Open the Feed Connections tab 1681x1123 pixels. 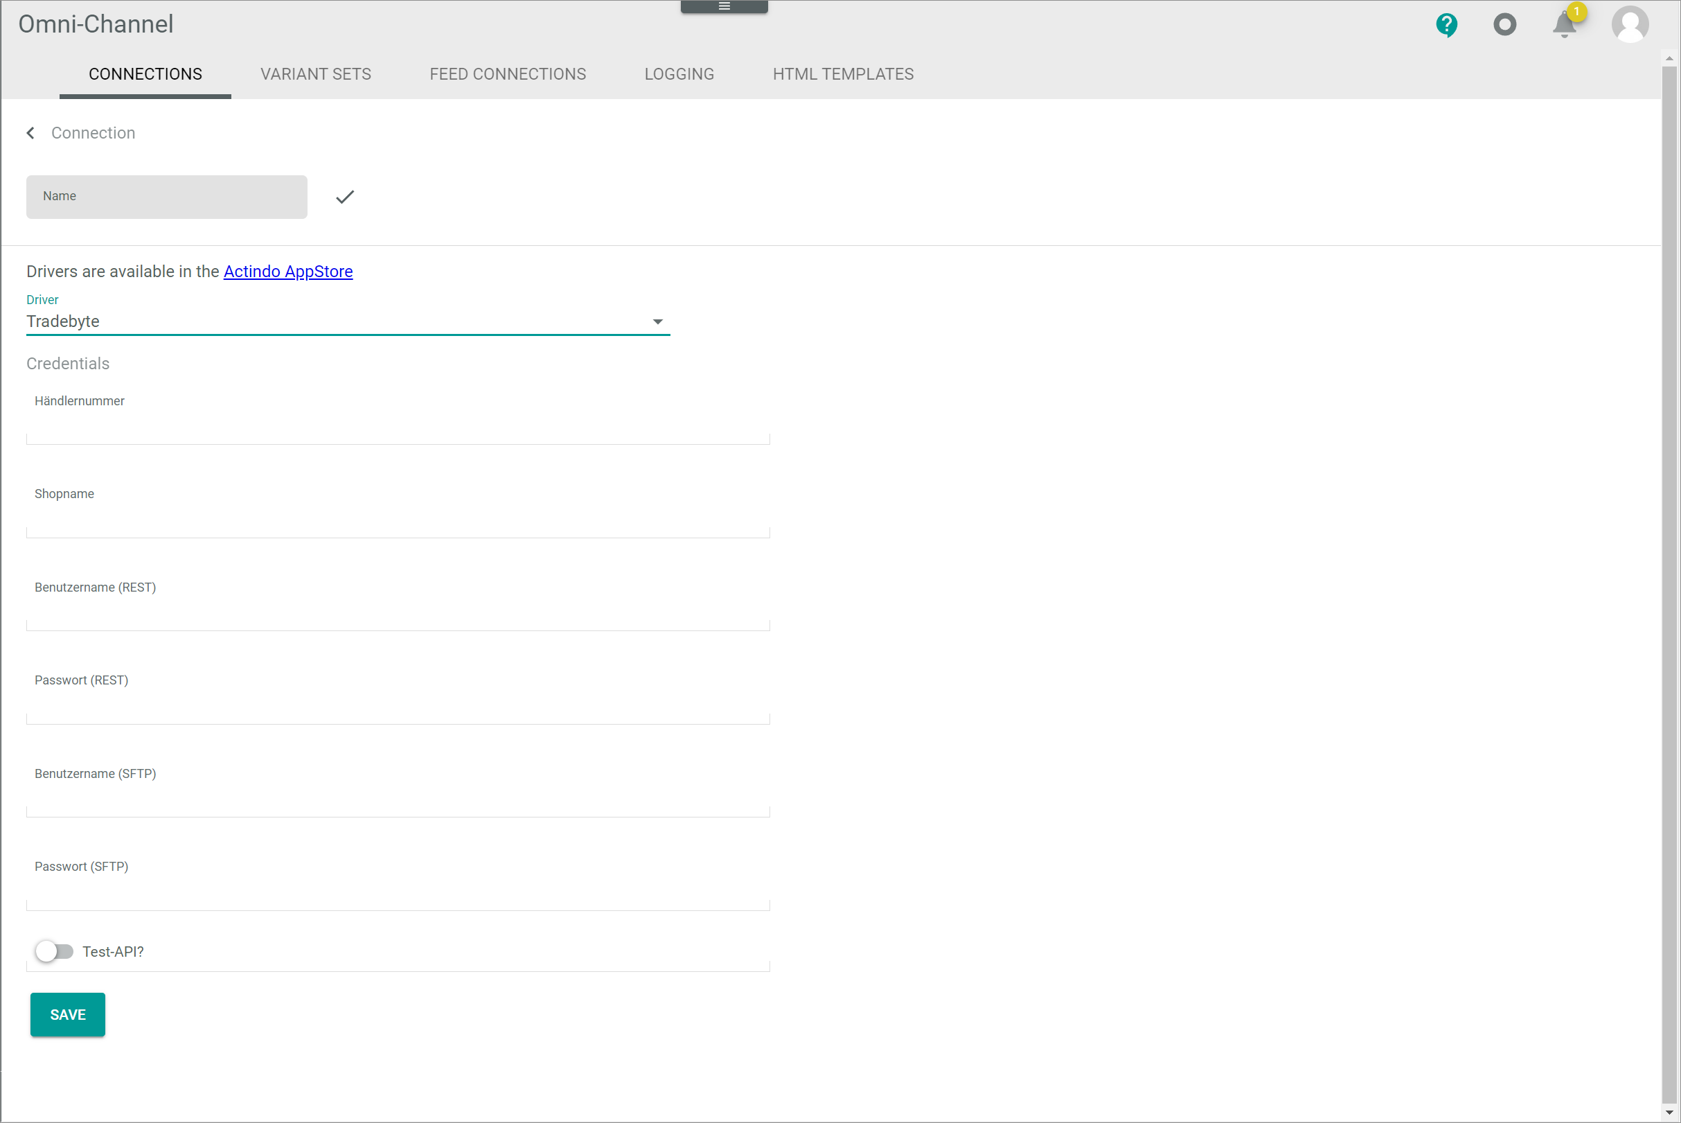click(508, 75)
